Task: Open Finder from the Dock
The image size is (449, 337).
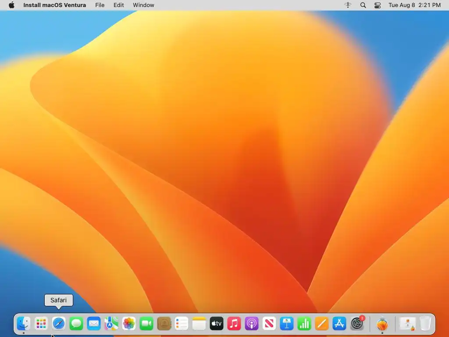Action: point(24,323)
